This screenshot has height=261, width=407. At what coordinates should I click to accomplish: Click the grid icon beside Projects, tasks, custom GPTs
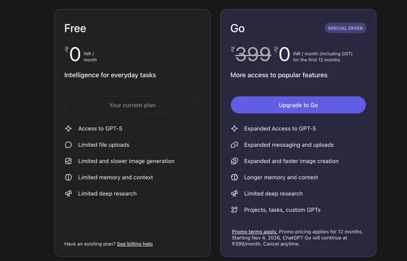(x=235, y=210)
